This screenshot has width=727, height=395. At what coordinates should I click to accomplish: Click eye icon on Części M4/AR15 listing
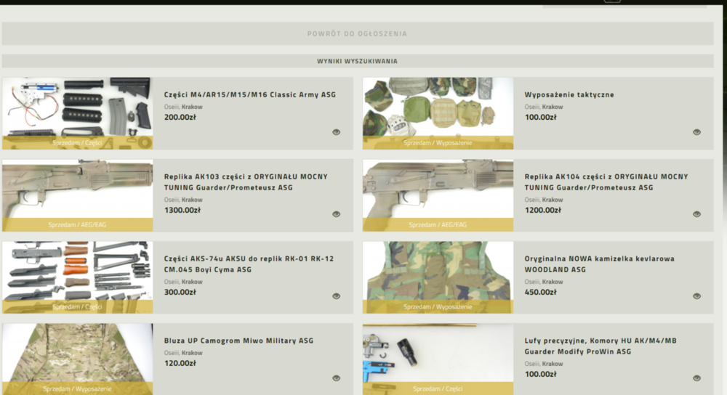[x=336, y=132]
